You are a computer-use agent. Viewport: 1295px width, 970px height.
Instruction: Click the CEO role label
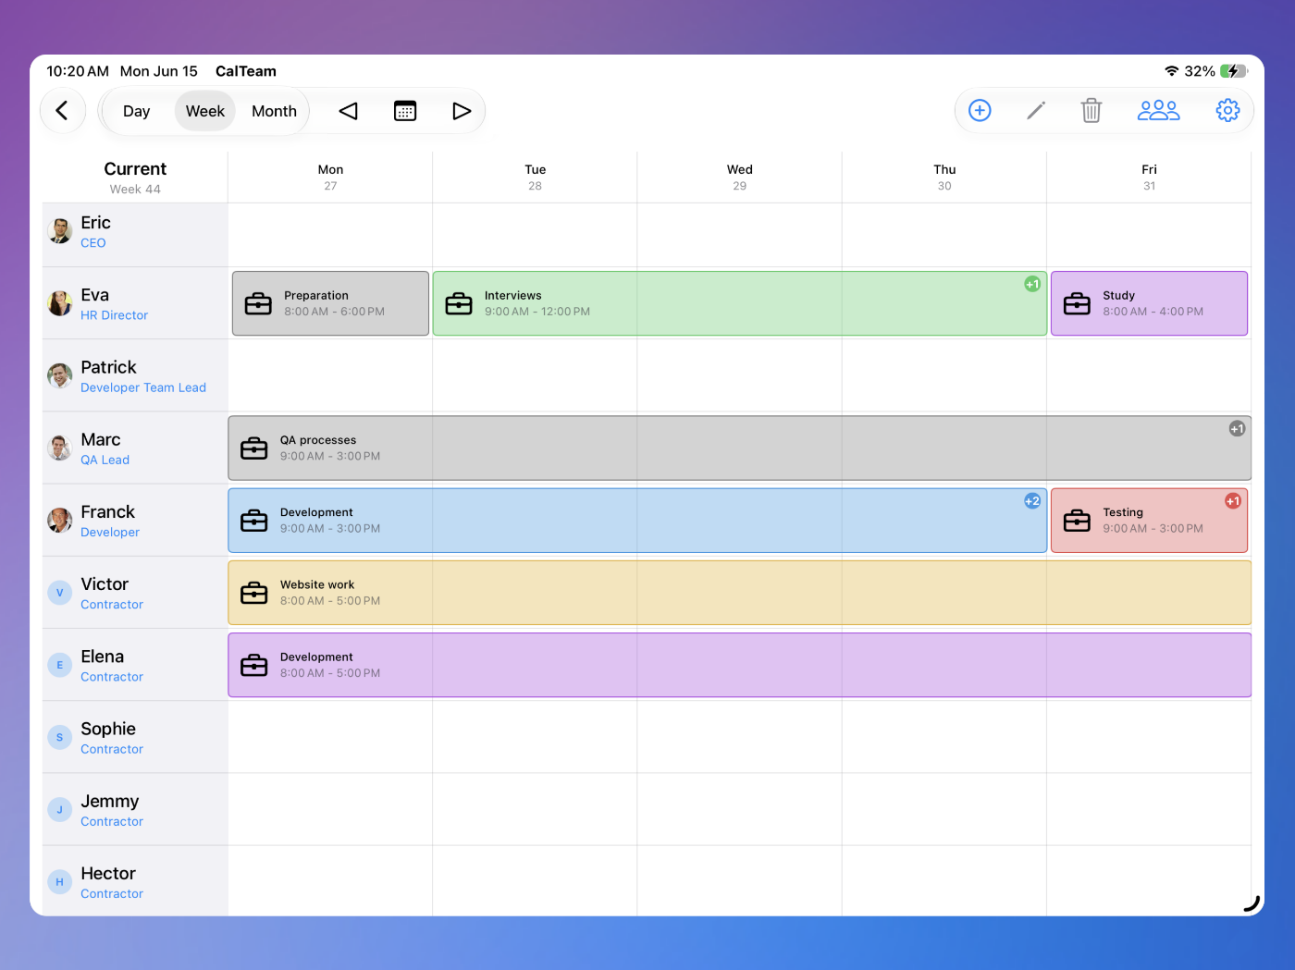[x=93, y=243]
